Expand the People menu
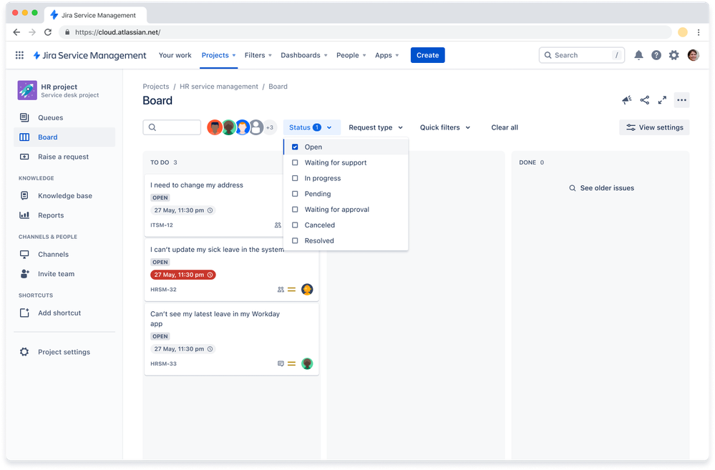This screenshot has height=470, width=715. tap(351, 55)
